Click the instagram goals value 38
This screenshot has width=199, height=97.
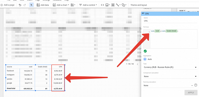46,75
